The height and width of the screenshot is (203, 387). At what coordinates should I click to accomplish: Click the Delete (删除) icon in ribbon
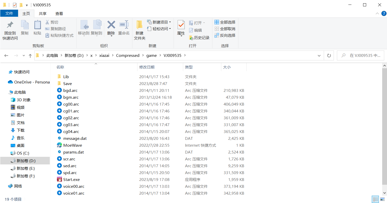(x=111, y=25)
